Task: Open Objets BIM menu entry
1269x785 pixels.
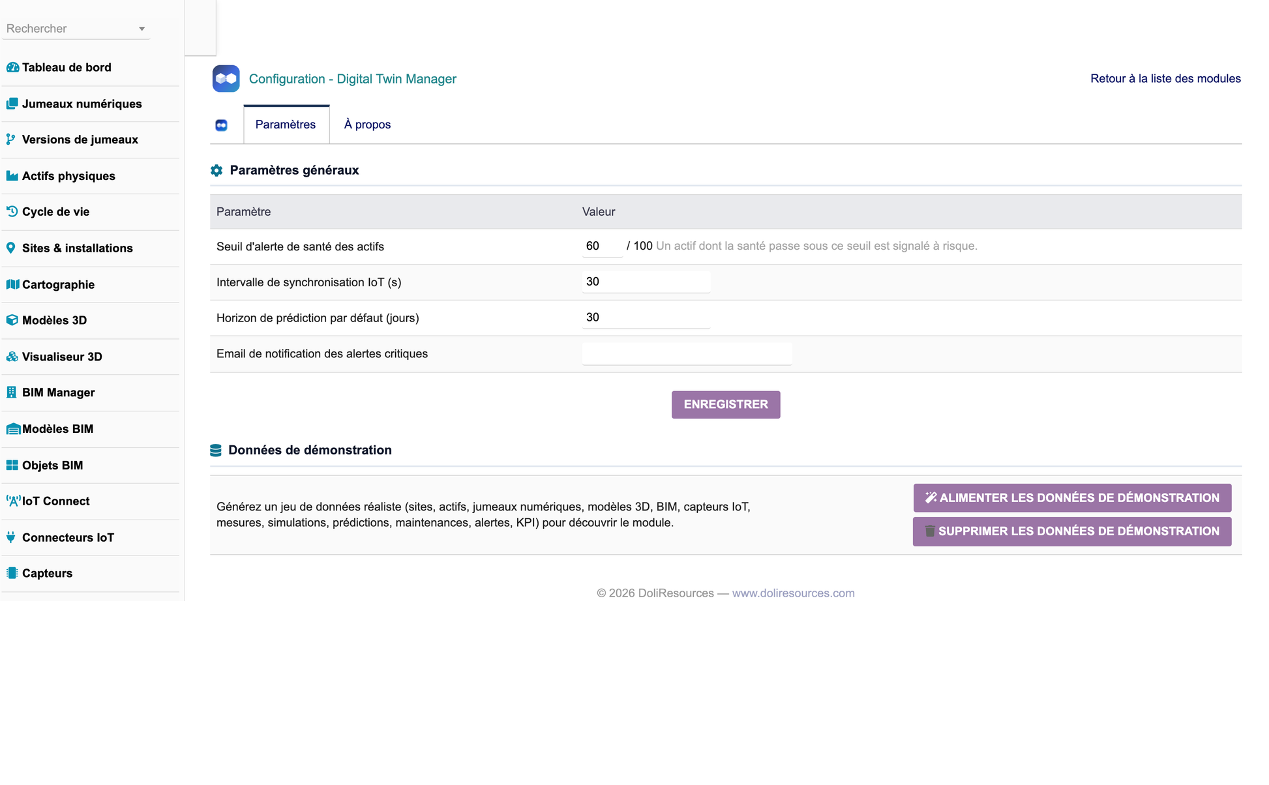Action: pyautogui.click(x=53, y=465)
